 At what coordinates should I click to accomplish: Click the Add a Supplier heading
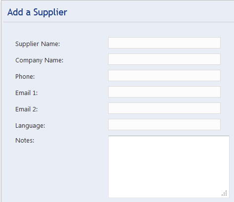click(x=37, y=12)
